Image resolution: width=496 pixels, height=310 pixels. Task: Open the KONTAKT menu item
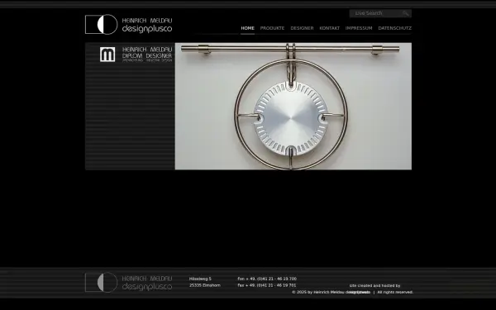tap(329, 28)
